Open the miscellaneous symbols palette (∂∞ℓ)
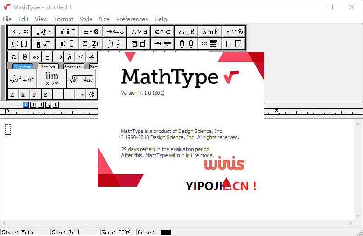 click(186, 32)
